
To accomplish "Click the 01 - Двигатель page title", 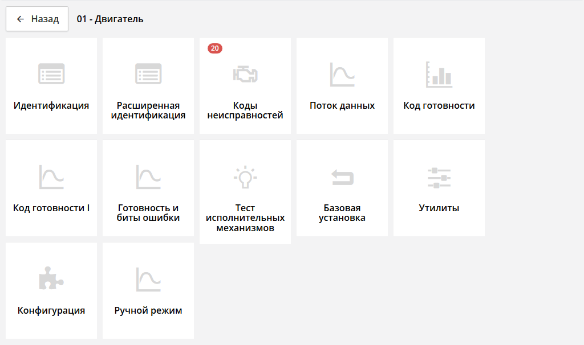I will tap(110, 19).
